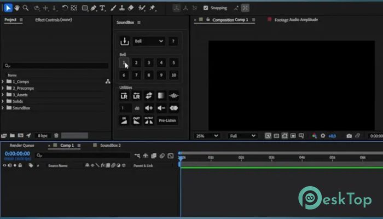Increase volume with speaker plus icon

[149, 108]
